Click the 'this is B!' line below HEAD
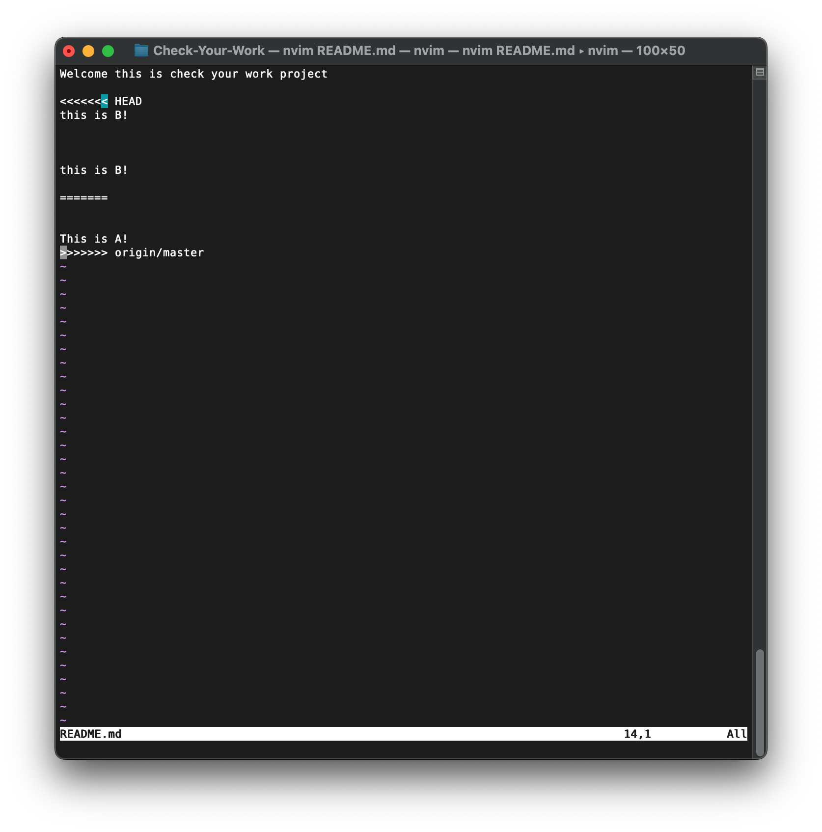Screen dimensions: 822x832 click(x=94, y=115)
